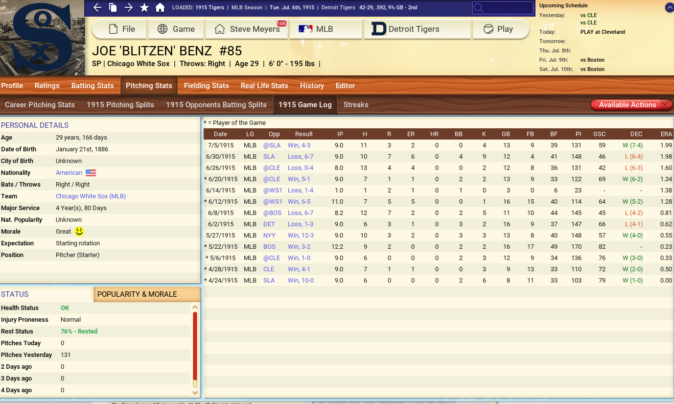The height and width of the screenshot is (404, 674).
Task: Click opponent @SLA in the 7/5/1915 row
Action: pos(272,145)
